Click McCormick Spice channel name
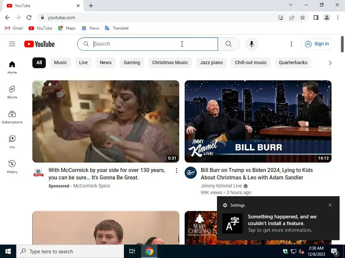Image resolution: width=345 pixels, height=258 pixels. coord(92,186)
